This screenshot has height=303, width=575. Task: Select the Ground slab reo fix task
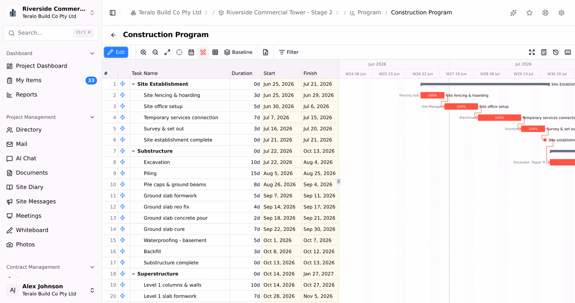pos(166,207)
